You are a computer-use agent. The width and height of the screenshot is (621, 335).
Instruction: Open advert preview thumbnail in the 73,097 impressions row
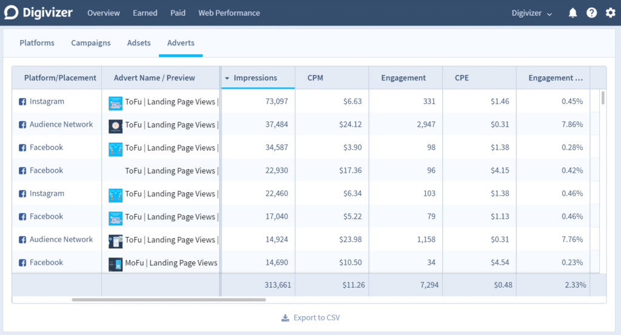click(116, 102)
